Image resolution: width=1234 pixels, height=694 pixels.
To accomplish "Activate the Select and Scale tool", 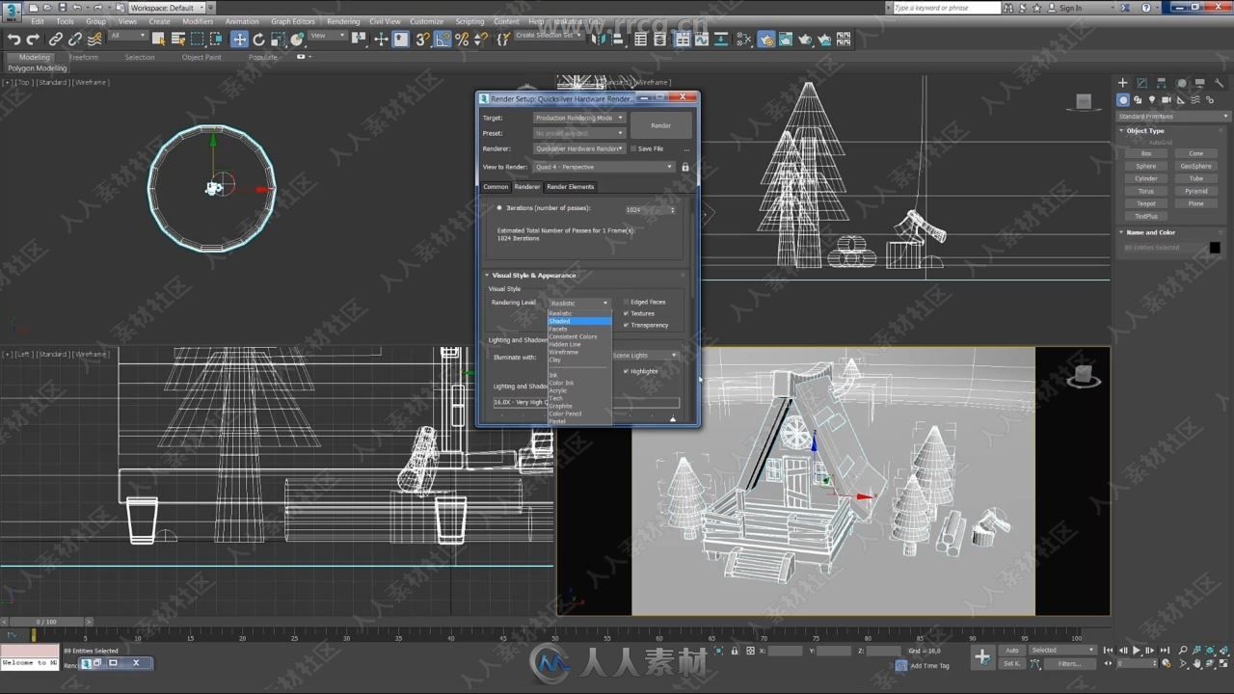I will tap(278, 40).
